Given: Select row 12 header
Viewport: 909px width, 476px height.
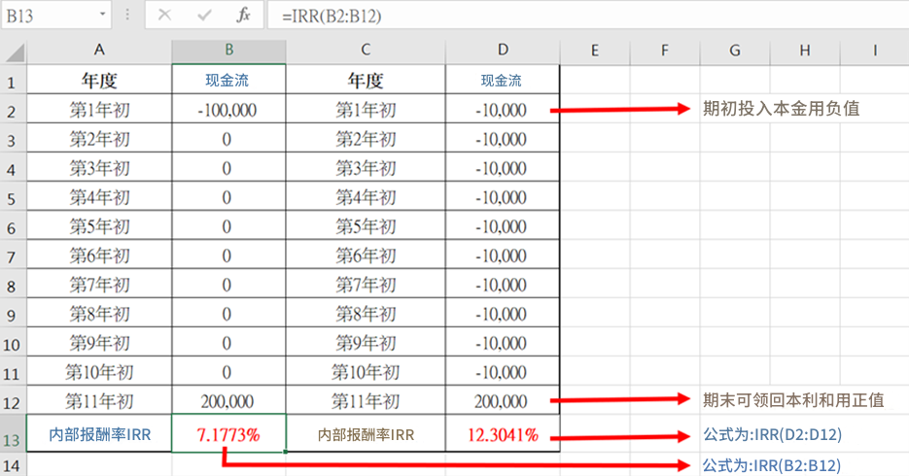Looking at the screenshot, I should [13, 400].
